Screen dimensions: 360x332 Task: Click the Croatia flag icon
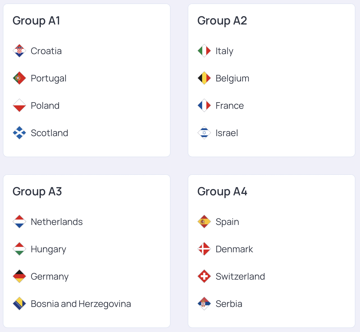click(x=19, y=51)
